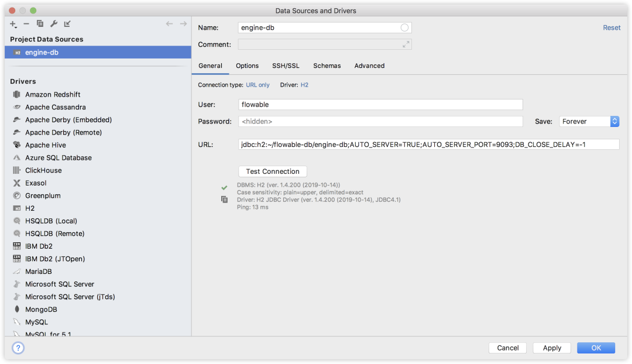
Task: Select IBM Db2 driver icon
Action: 16,246
